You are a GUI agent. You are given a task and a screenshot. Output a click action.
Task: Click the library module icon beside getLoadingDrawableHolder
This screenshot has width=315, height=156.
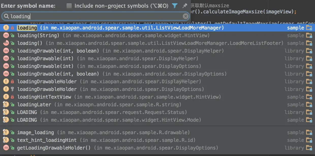[x=309, y=148]
